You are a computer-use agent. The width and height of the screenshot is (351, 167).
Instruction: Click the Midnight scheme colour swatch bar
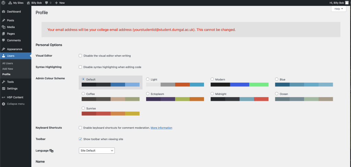[240, 99]
